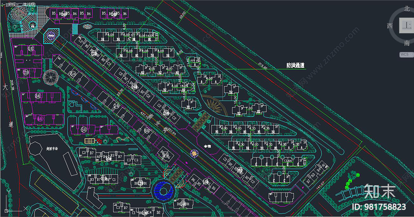
Task: Click the blue circular fountain hatch
Action: tap(163, 191)
